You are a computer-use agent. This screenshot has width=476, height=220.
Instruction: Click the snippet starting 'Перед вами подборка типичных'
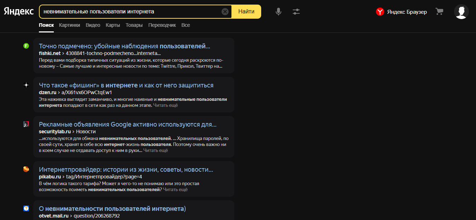(x=131, y=63)
